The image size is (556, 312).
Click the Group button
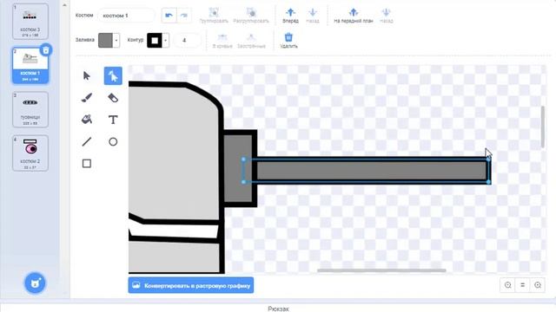pos(214,16)
